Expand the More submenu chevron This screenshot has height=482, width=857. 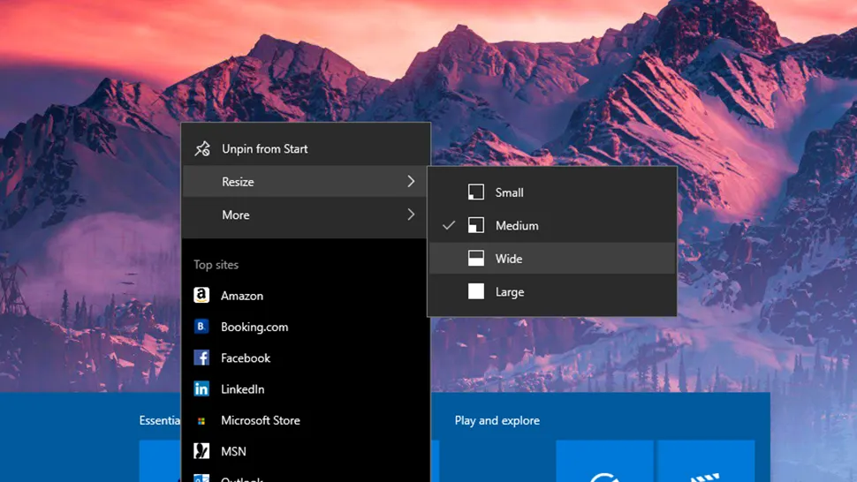pos(411,215)
